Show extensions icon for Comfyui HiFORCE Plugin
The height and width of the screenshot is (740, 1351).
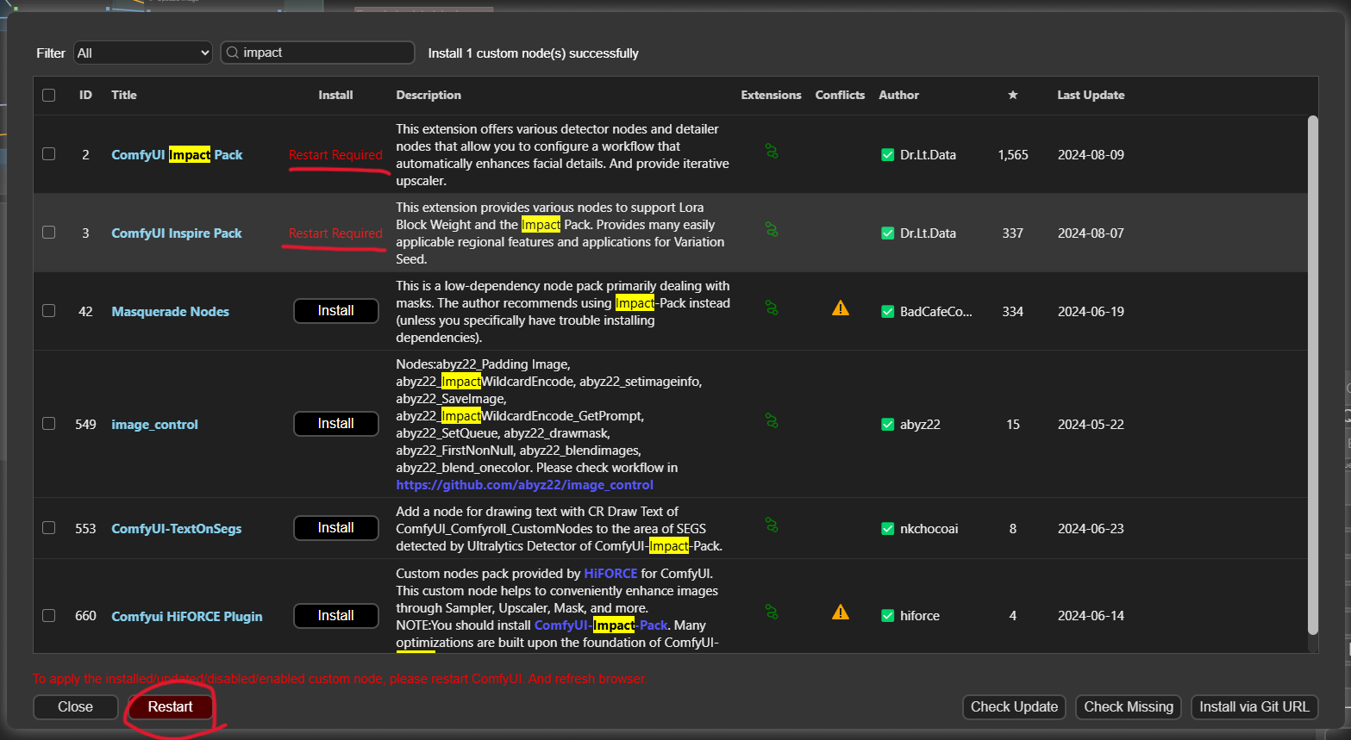[x=772, y=613]
